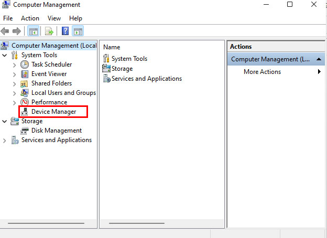The image size is (327, 238).
Task: Minimize the Computer Management window
Action: (266, 4)
